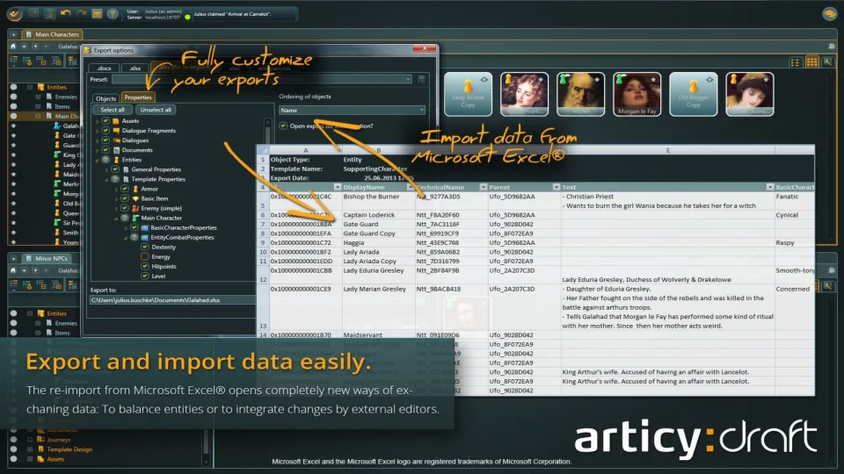844x474 pixels.
Task: Check the Energy property
Action: click(x=145, y=256)
